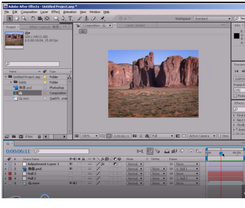Click the RAM Preview button
Screen dimensions: 245x208
(x=239, y=79)
